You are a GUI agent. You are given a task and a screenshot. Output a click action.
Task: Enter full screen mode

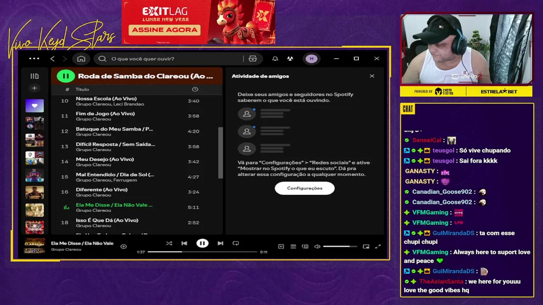[x=378, y=247]
